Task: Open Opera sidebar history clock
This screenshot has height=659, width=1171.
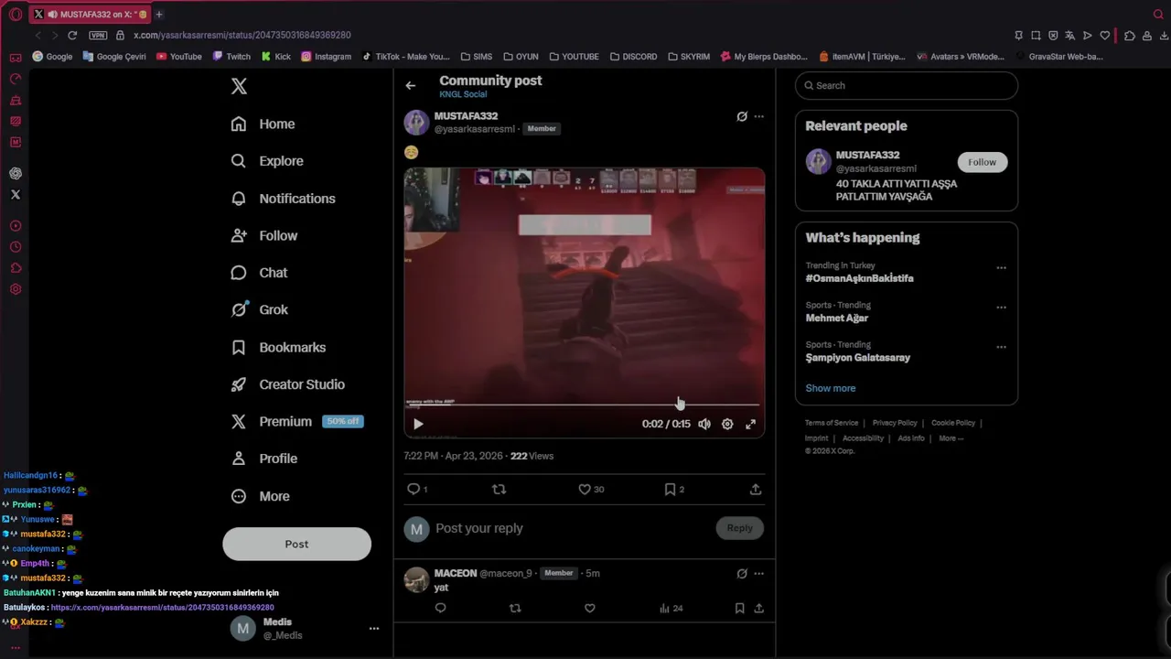Action: (16, 247)
